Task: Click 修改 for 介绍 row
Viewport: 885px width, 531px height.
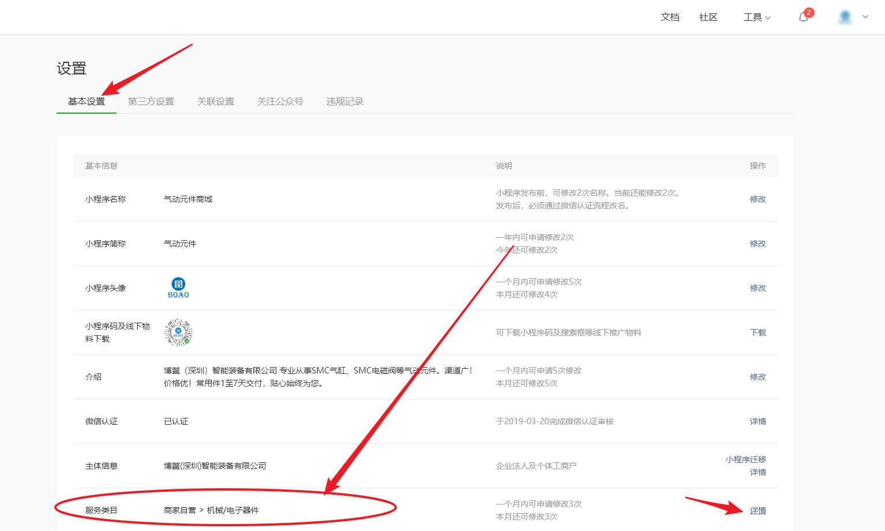Action: [757, 377]
